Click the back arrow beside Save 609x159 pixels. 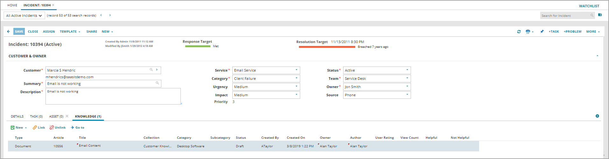[x=9, y=32]
